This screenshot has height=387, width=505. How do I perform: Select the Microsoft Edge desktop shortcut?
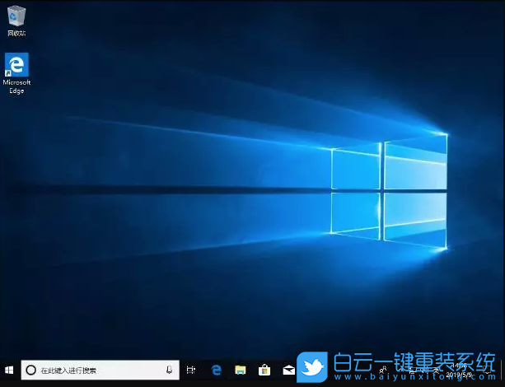pyautogui.click(x=16, y=73)
